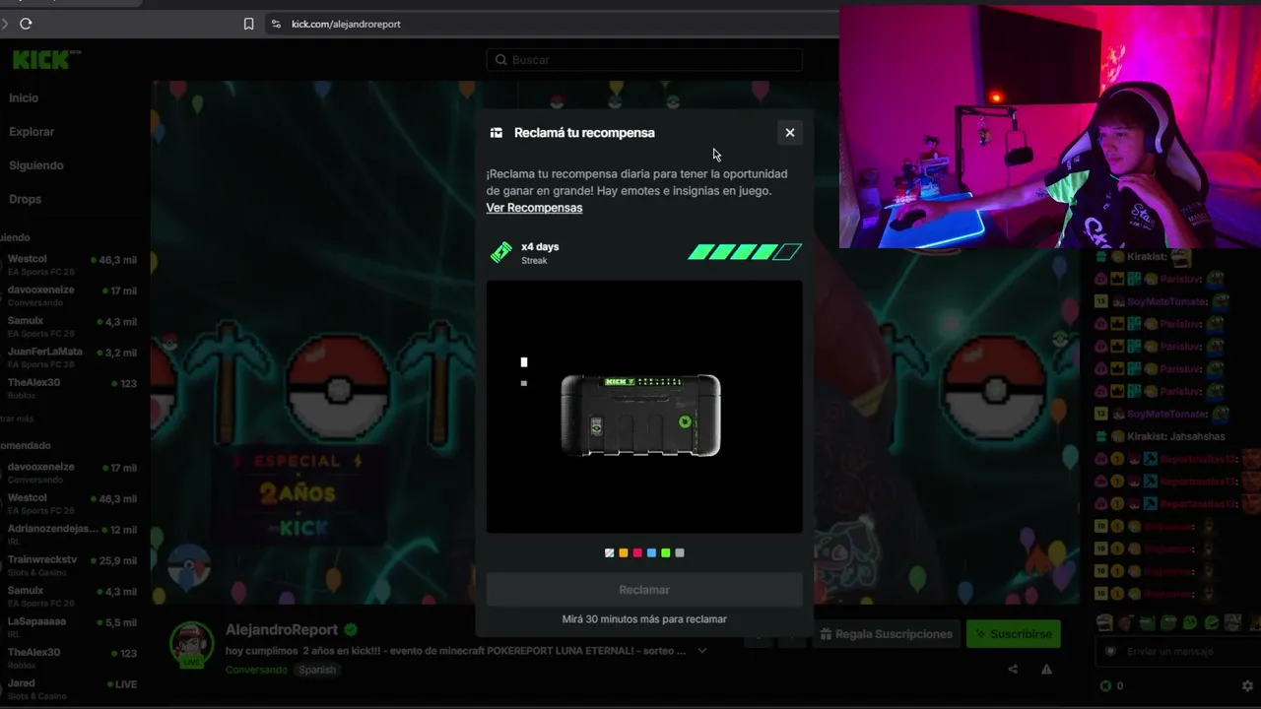Viewport: 1261px width, 709px height.
Task: Expand the stream title chevron
Action: coord(702,651)
